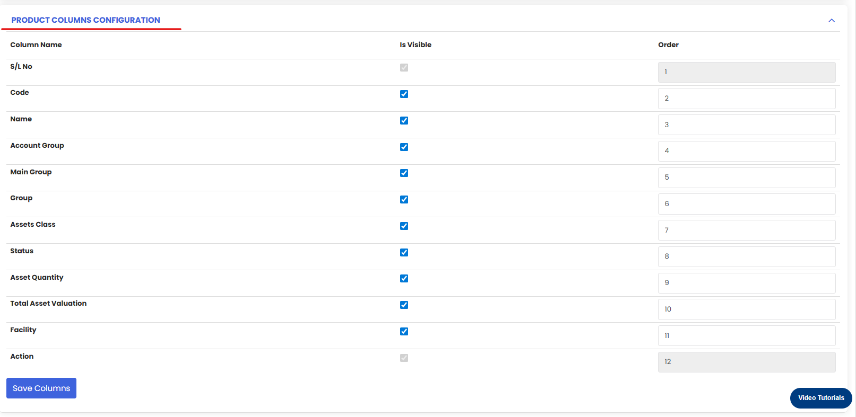Open Video Tutorials
This screenshot has height=417, width=856.
coord(821,398)
